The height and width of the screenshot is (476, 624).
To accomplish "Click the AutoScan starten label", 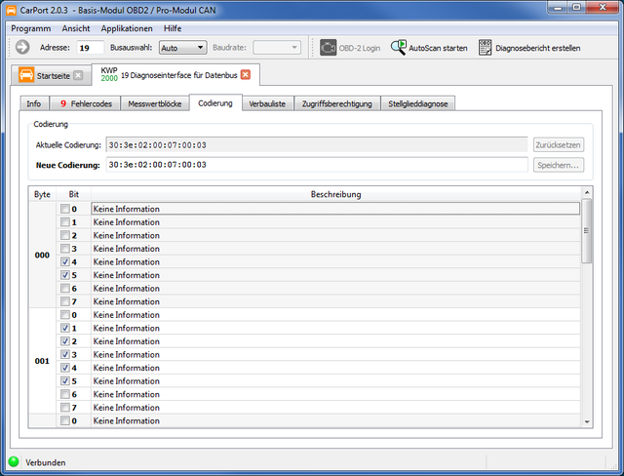I will coord(438,48).
